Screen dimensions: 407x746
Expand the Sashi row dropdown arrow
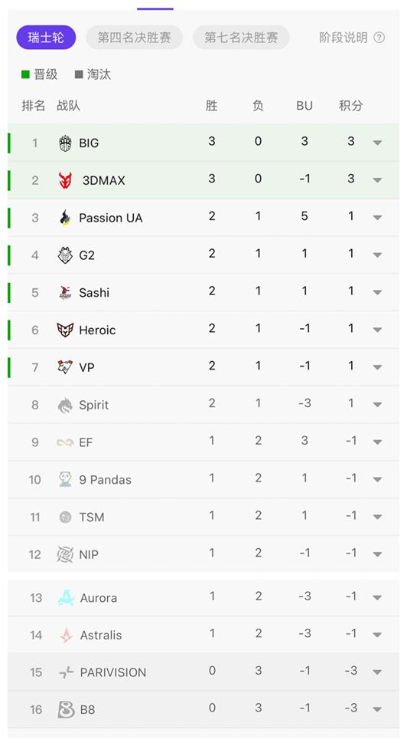point(378,292)
